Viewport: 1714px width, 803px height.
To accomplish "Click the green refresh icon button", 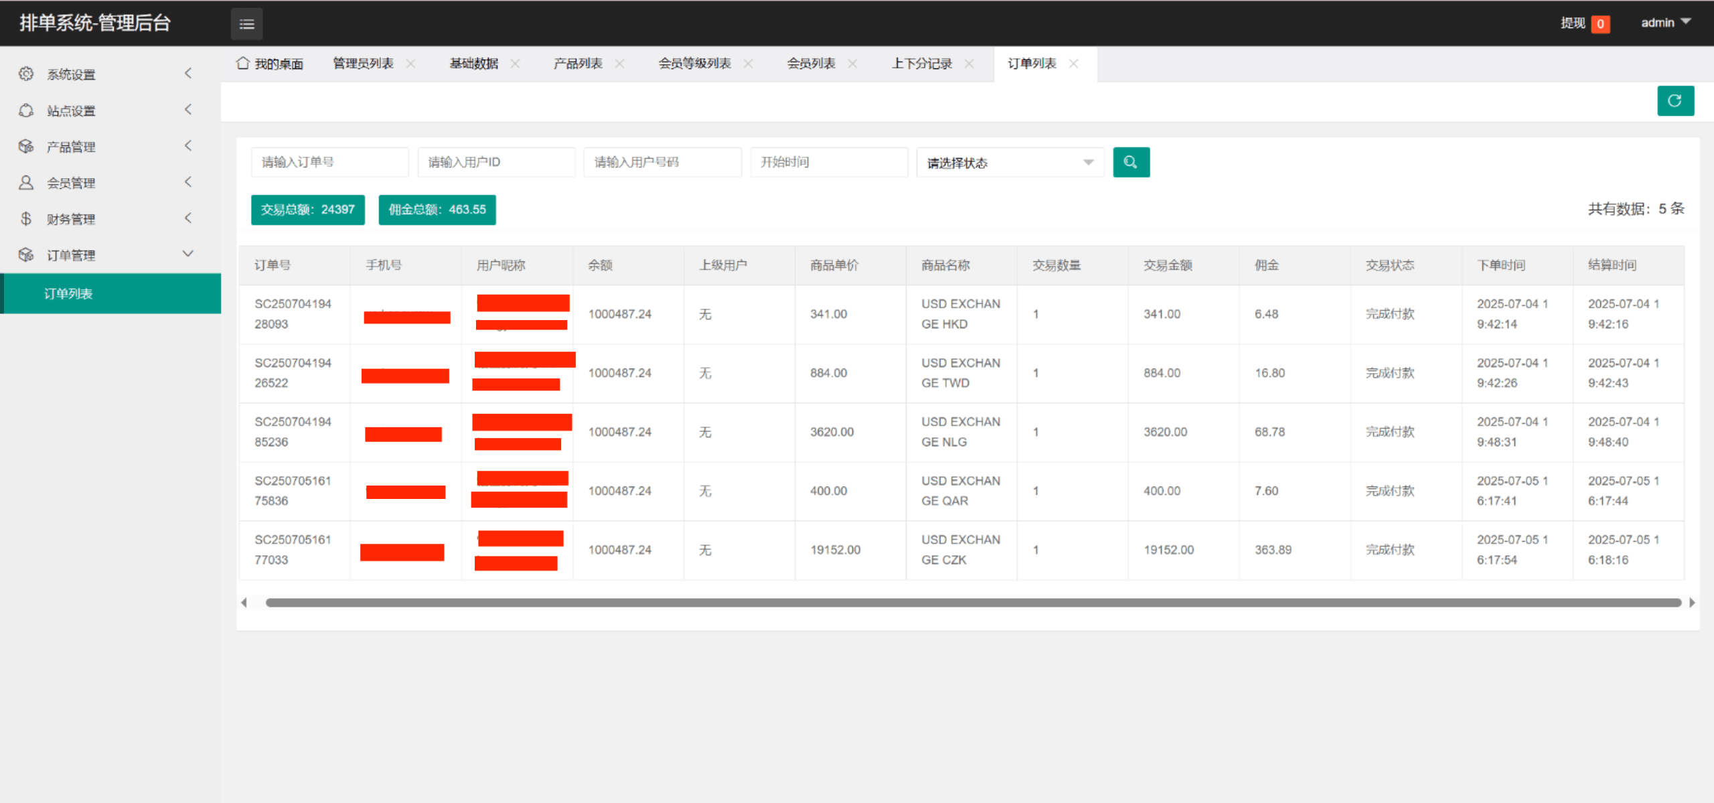I will point(1674,101).
